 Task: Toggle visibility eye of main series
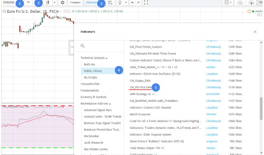tap(65, 11)
